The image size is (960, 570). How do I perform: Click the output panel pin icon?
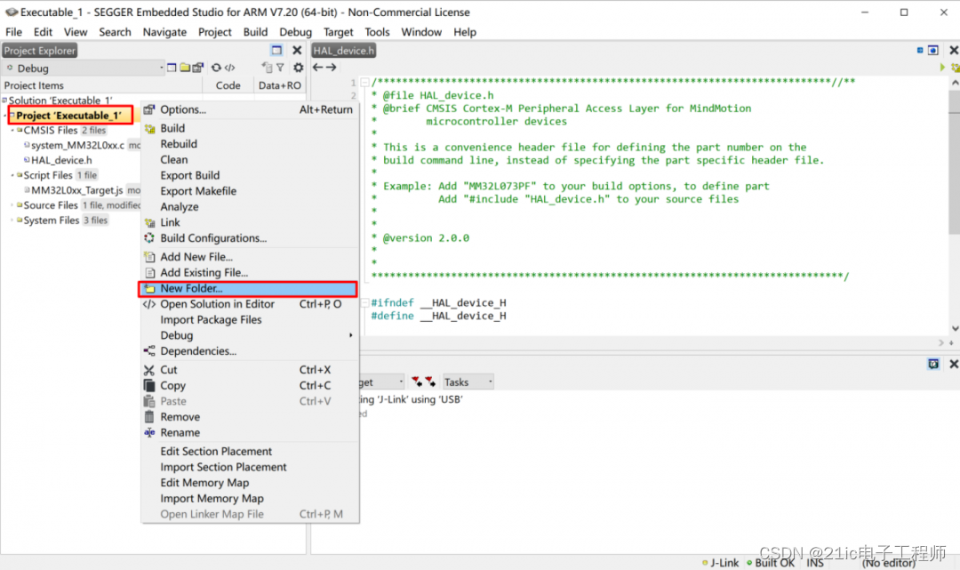point(932,364)
